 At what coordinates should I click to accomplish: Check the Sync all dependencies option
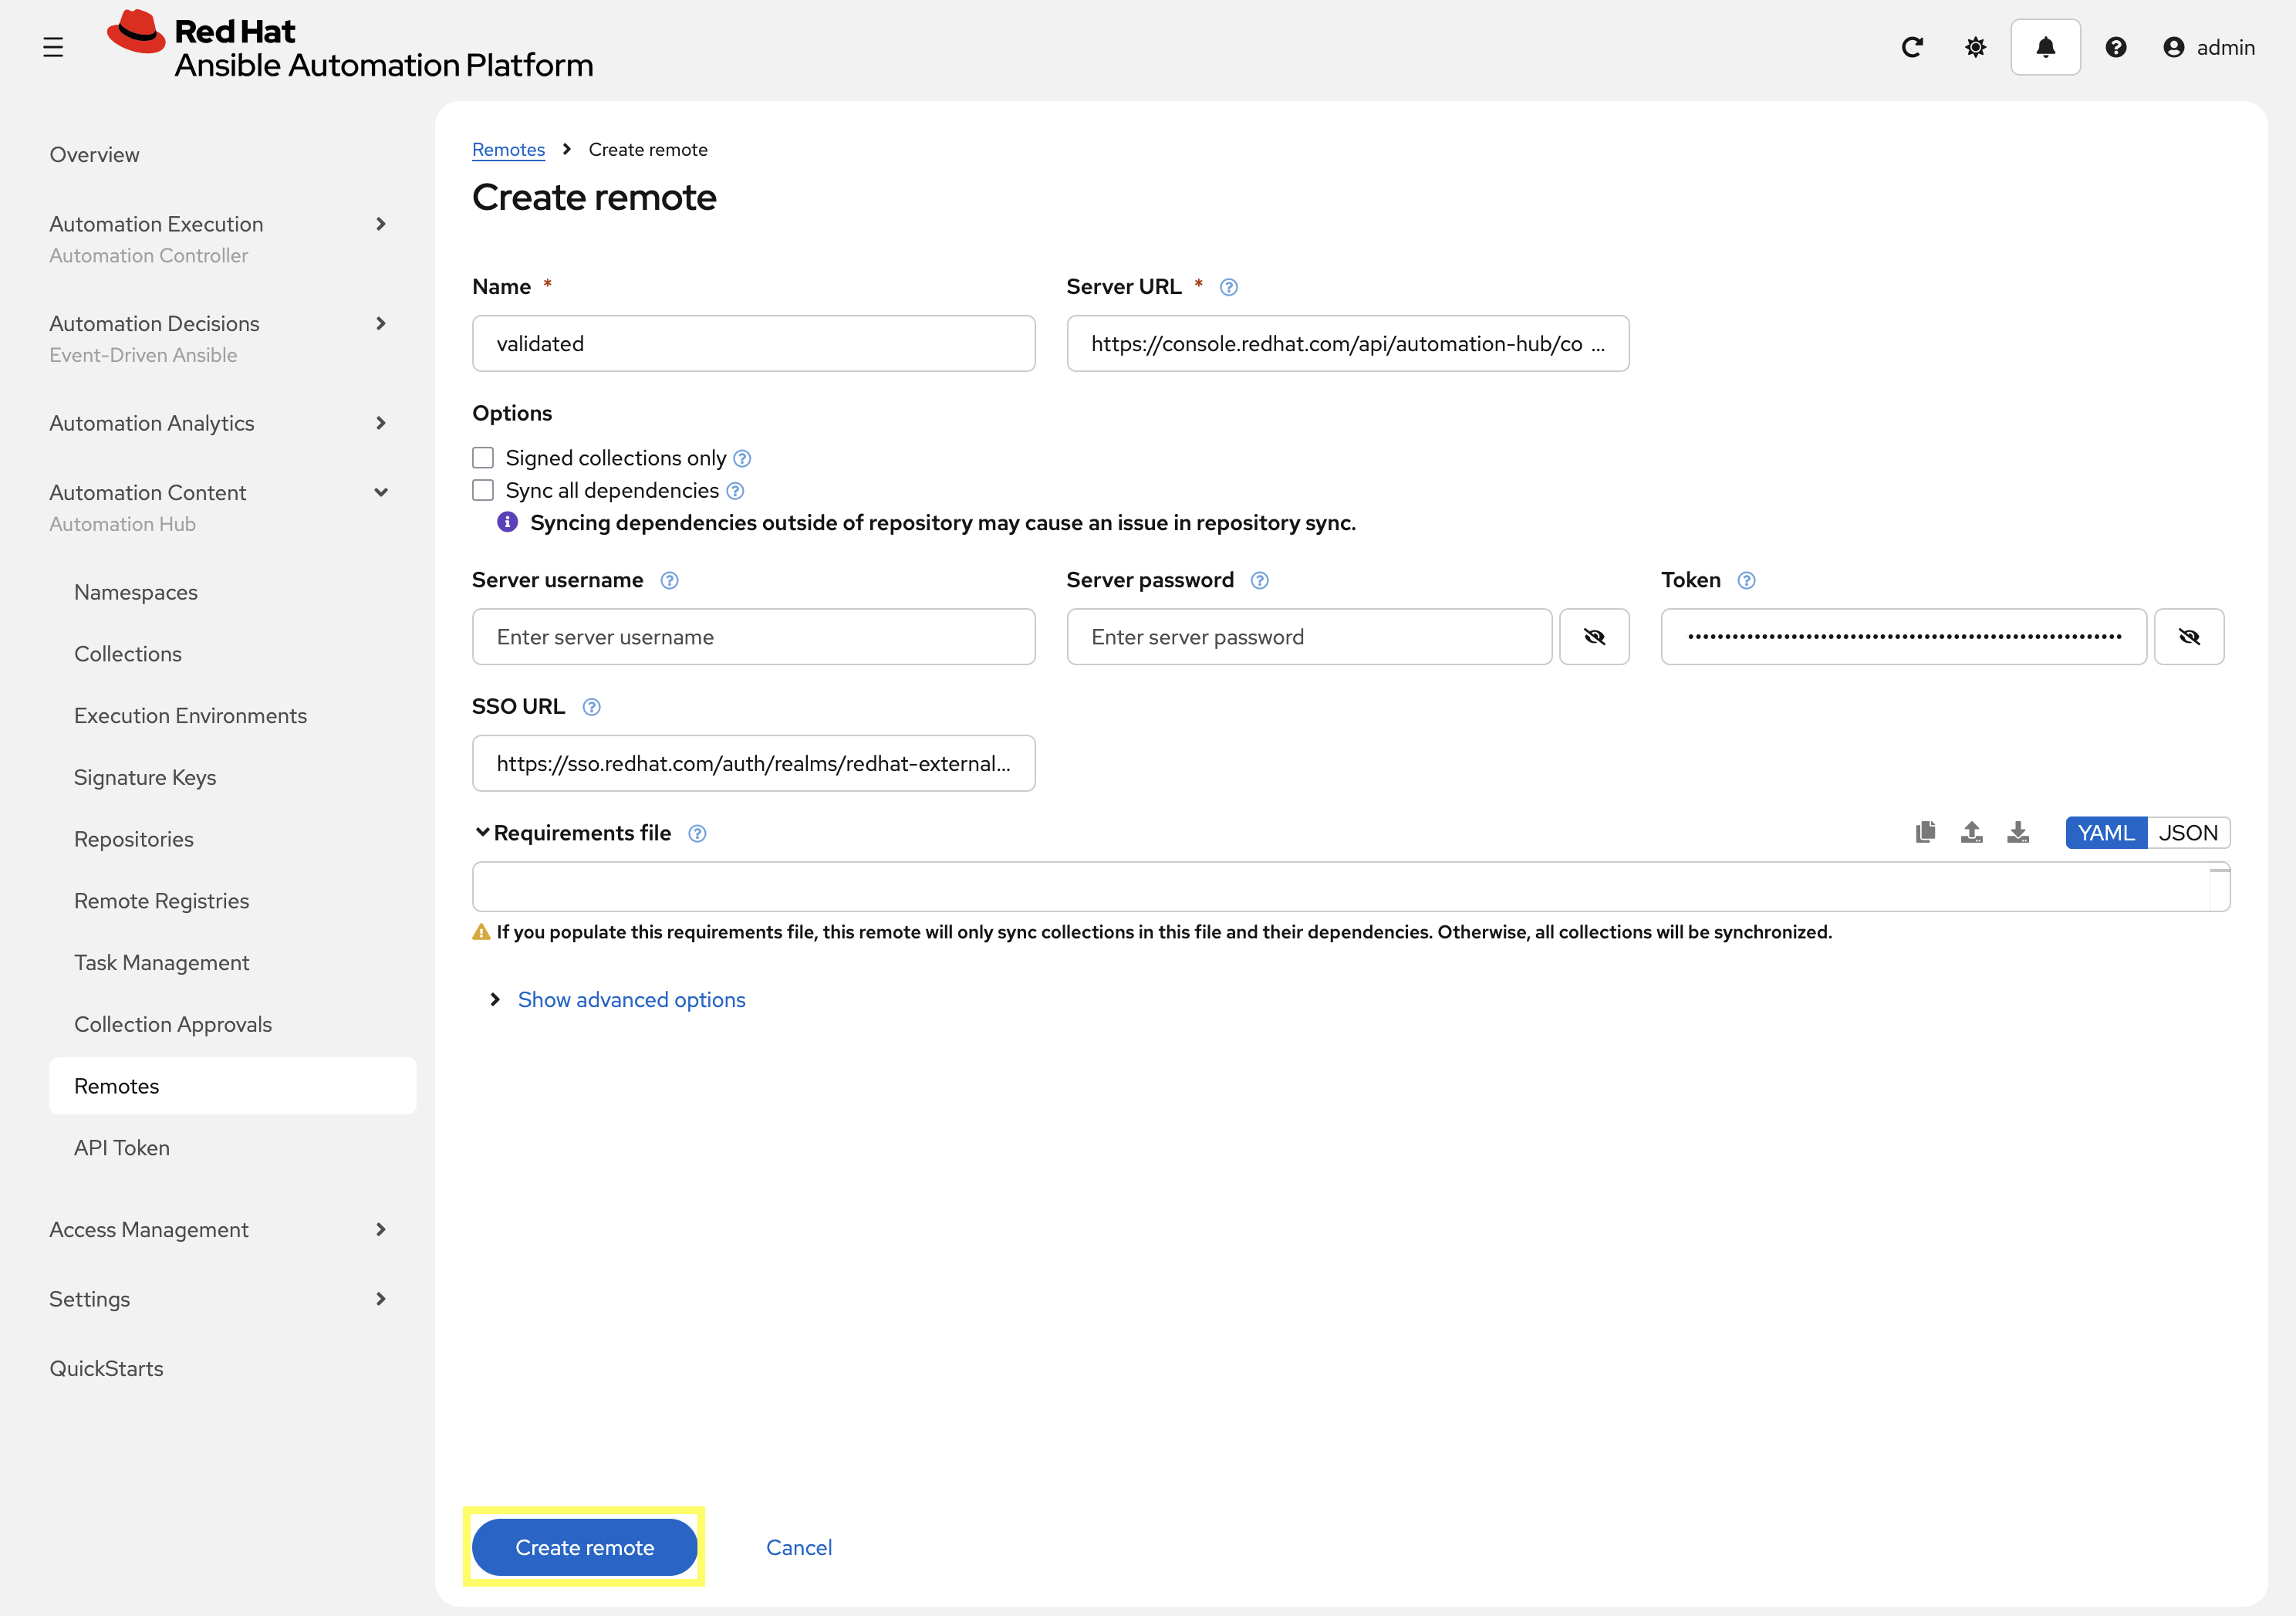[483, 490]
